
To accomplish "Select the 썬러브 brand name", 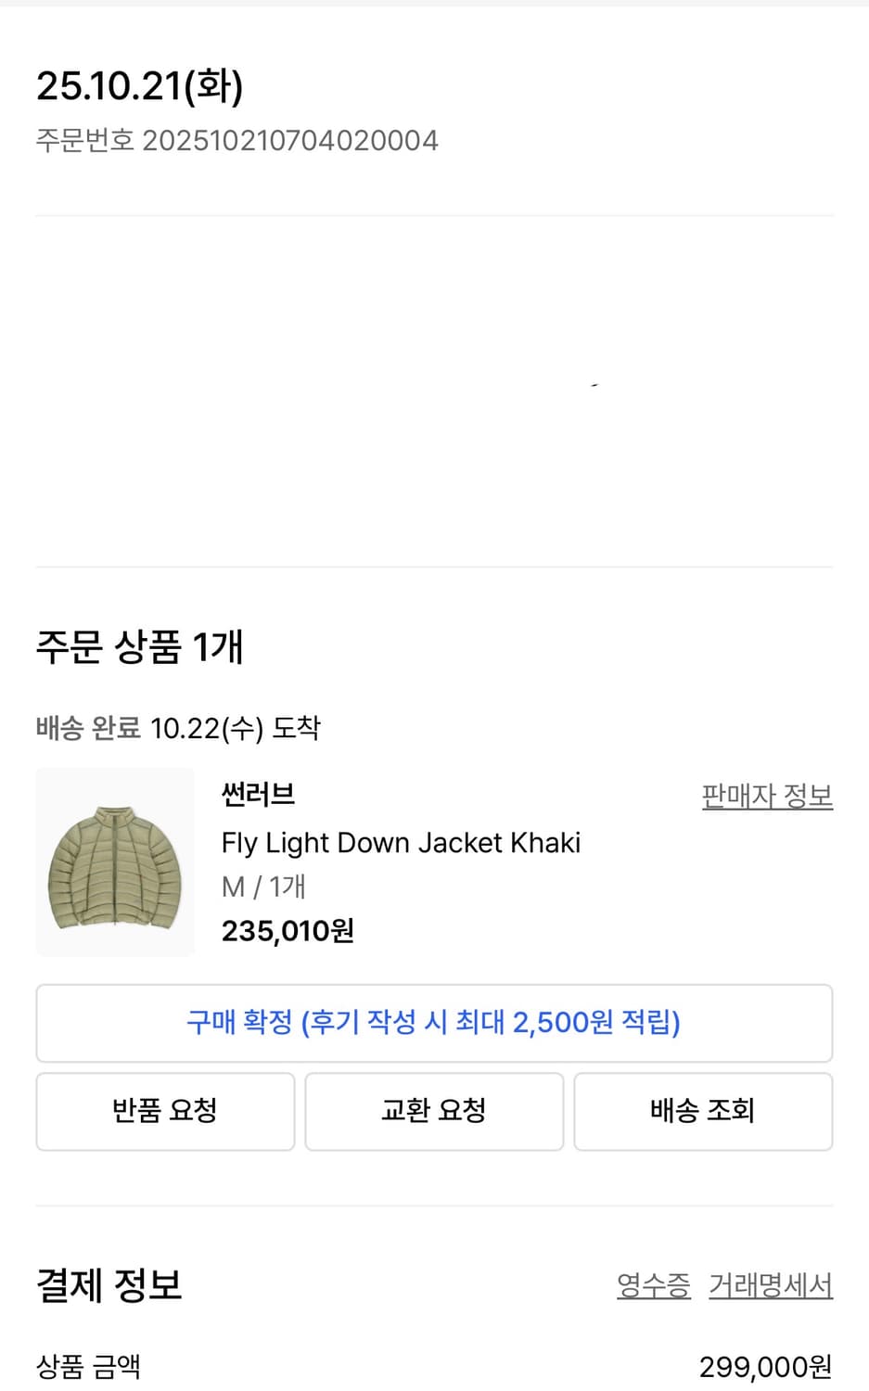I will point(258,795).
